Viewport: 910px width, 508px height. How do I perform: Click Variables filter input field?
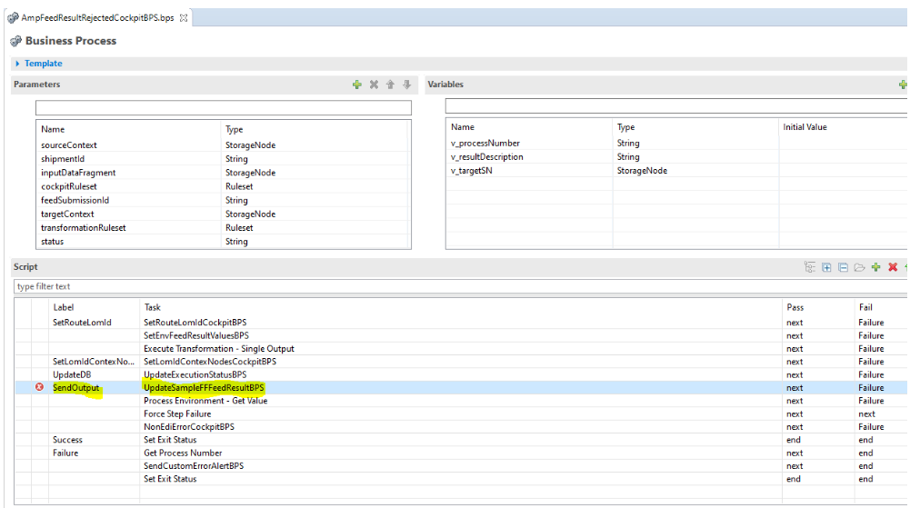click(676, 105)
